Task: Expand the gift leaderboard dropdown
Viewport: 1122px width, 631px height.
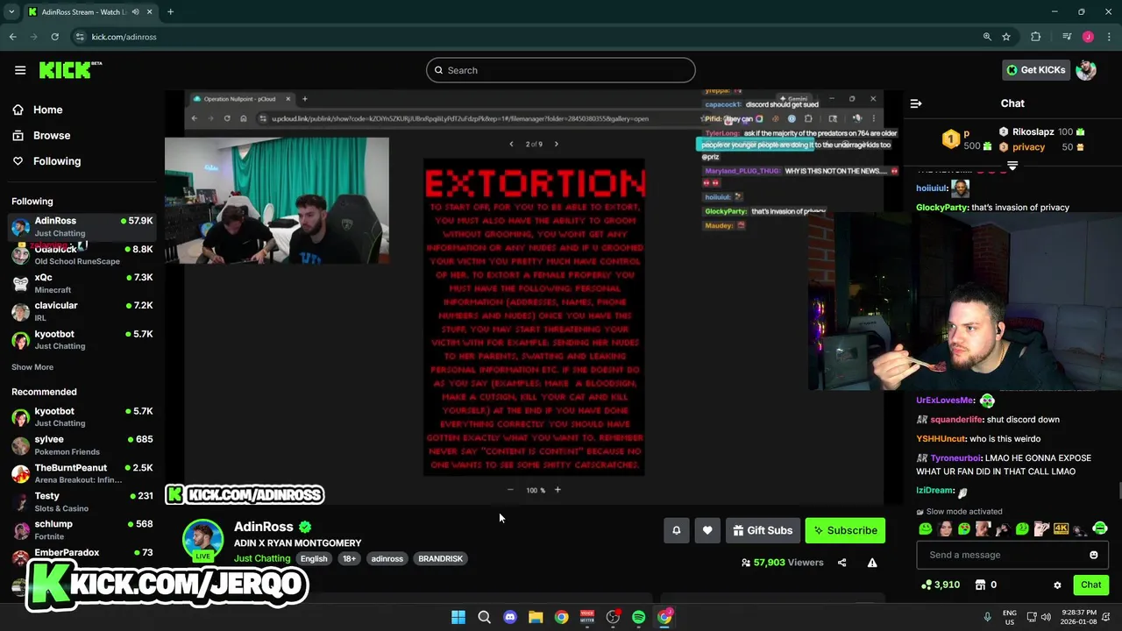Action: (x=1012, y=165)
